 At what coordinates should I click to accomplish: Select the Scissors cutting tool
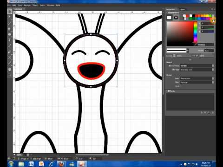10,58
